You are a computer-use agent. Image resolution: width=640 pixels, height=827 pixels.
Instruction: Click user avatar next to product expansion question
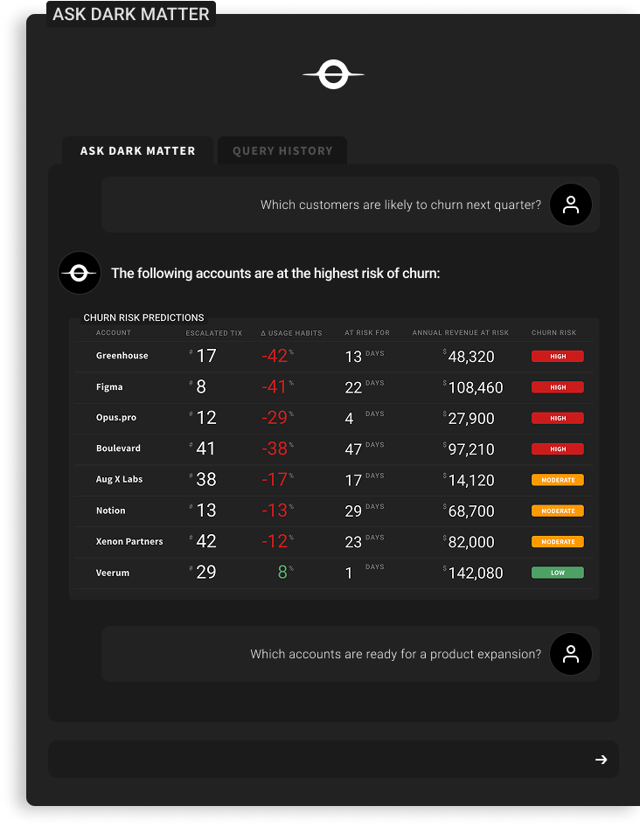(570, 654)
